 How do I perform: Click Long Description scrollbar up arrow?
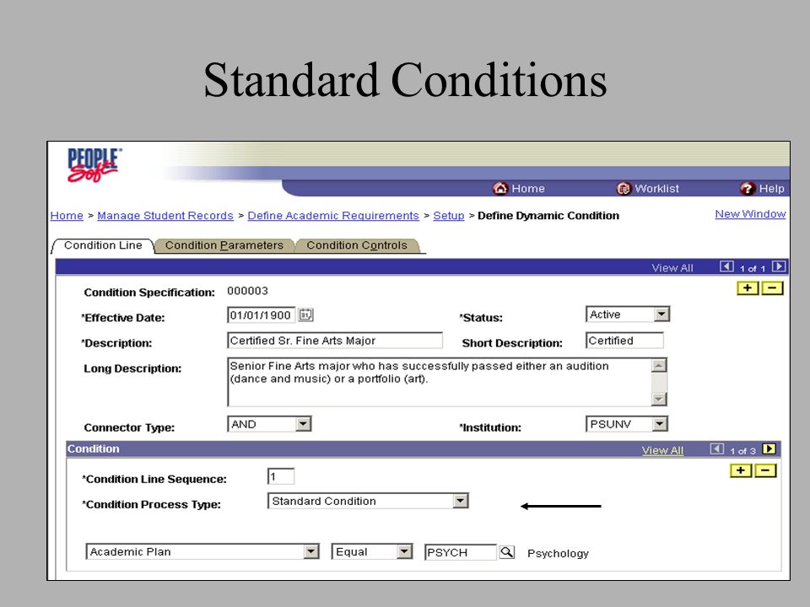pyautogui.click(x=659, y=365)
